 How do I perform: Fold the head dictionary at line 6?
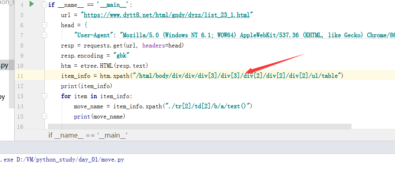coord(45,25)
